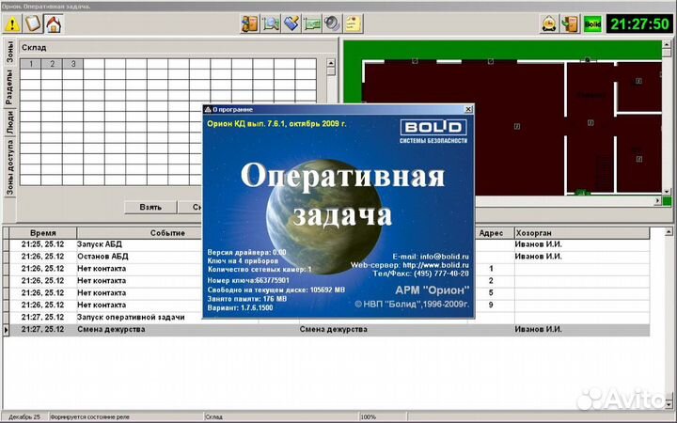This screenshot has width=677, height=423.
Task: Select the Запуск оперативной задачи event
Action: click(326, 317)
